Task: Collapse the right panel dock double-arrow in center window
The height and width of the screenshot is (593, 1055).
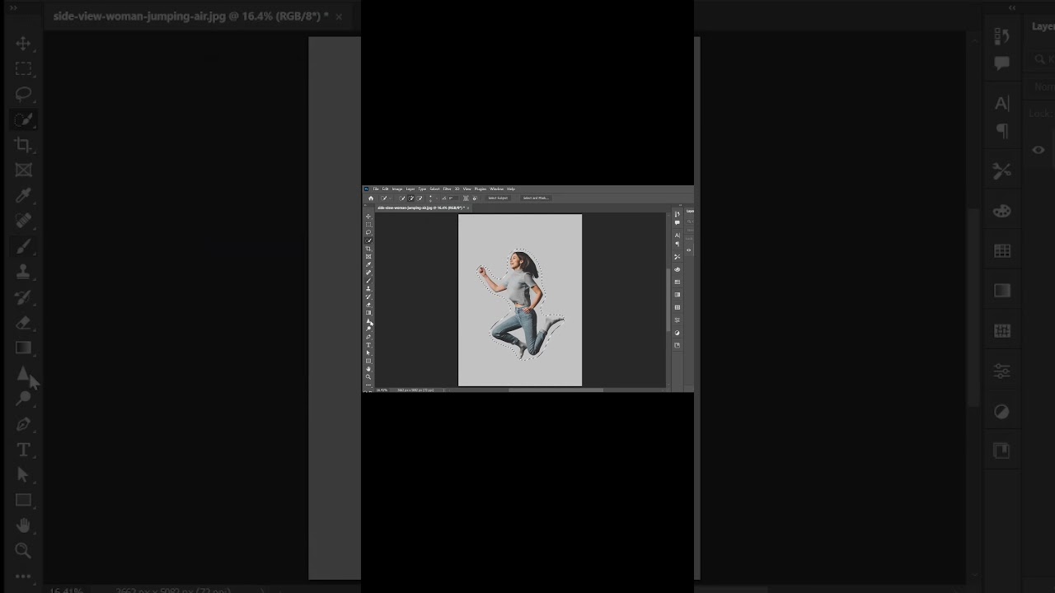Action: (x=681, y=204)
